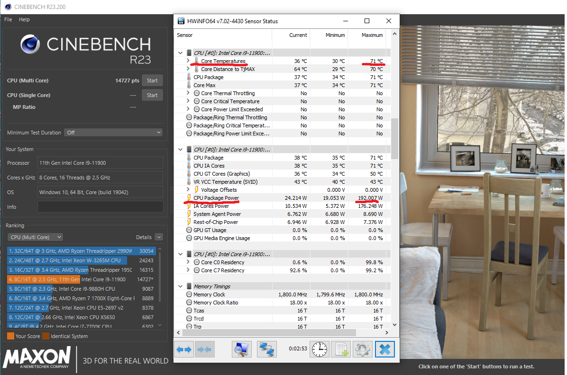Click the Minimum column header

pyautogui.click(x=335, y=35)
